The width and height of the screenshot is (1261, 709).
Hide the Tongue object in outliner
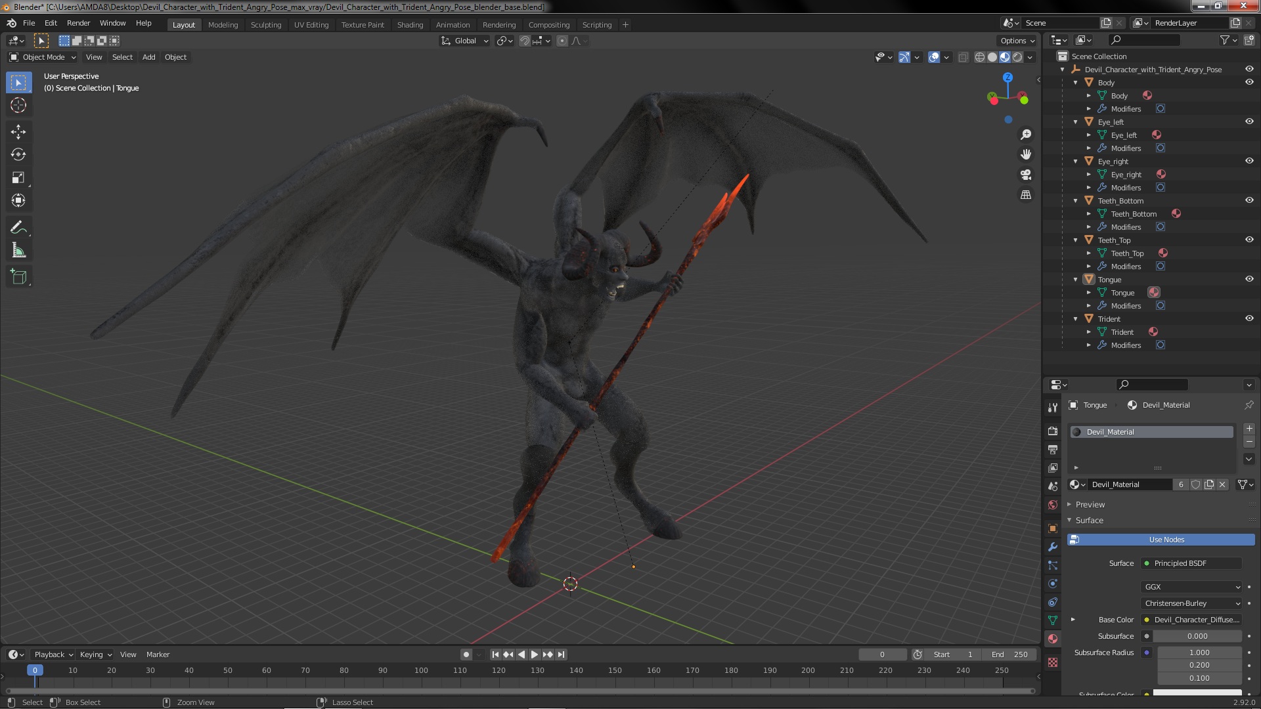click(1249, 279)
